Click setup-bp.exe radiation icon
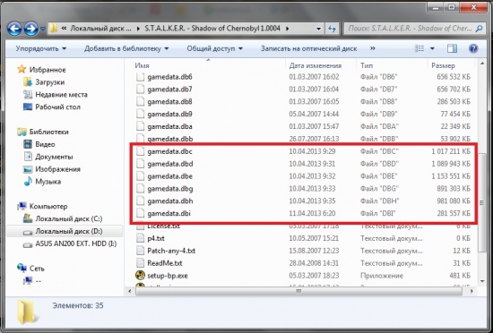This screenshot has height=333, width=493. click(x=140, y=276)
